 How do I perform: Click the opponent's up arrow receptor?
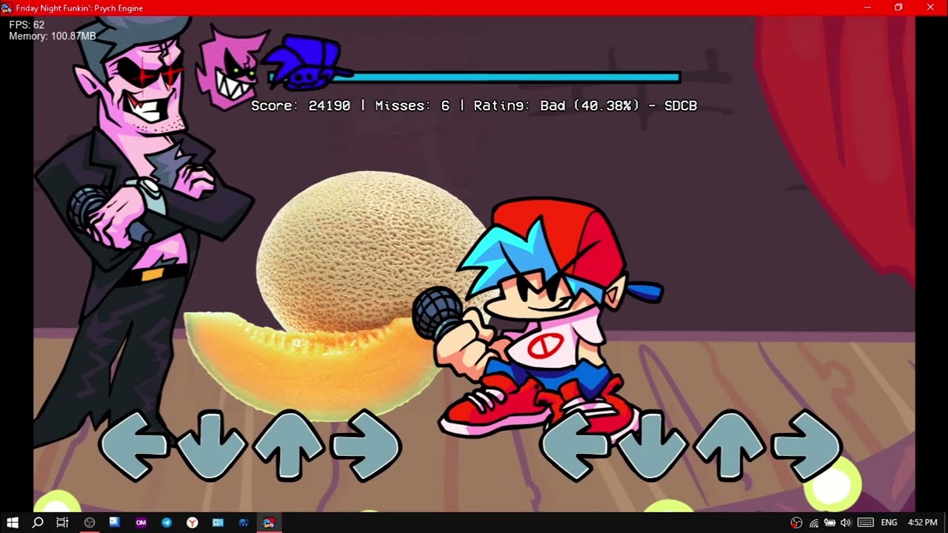(x=289, y=446)
